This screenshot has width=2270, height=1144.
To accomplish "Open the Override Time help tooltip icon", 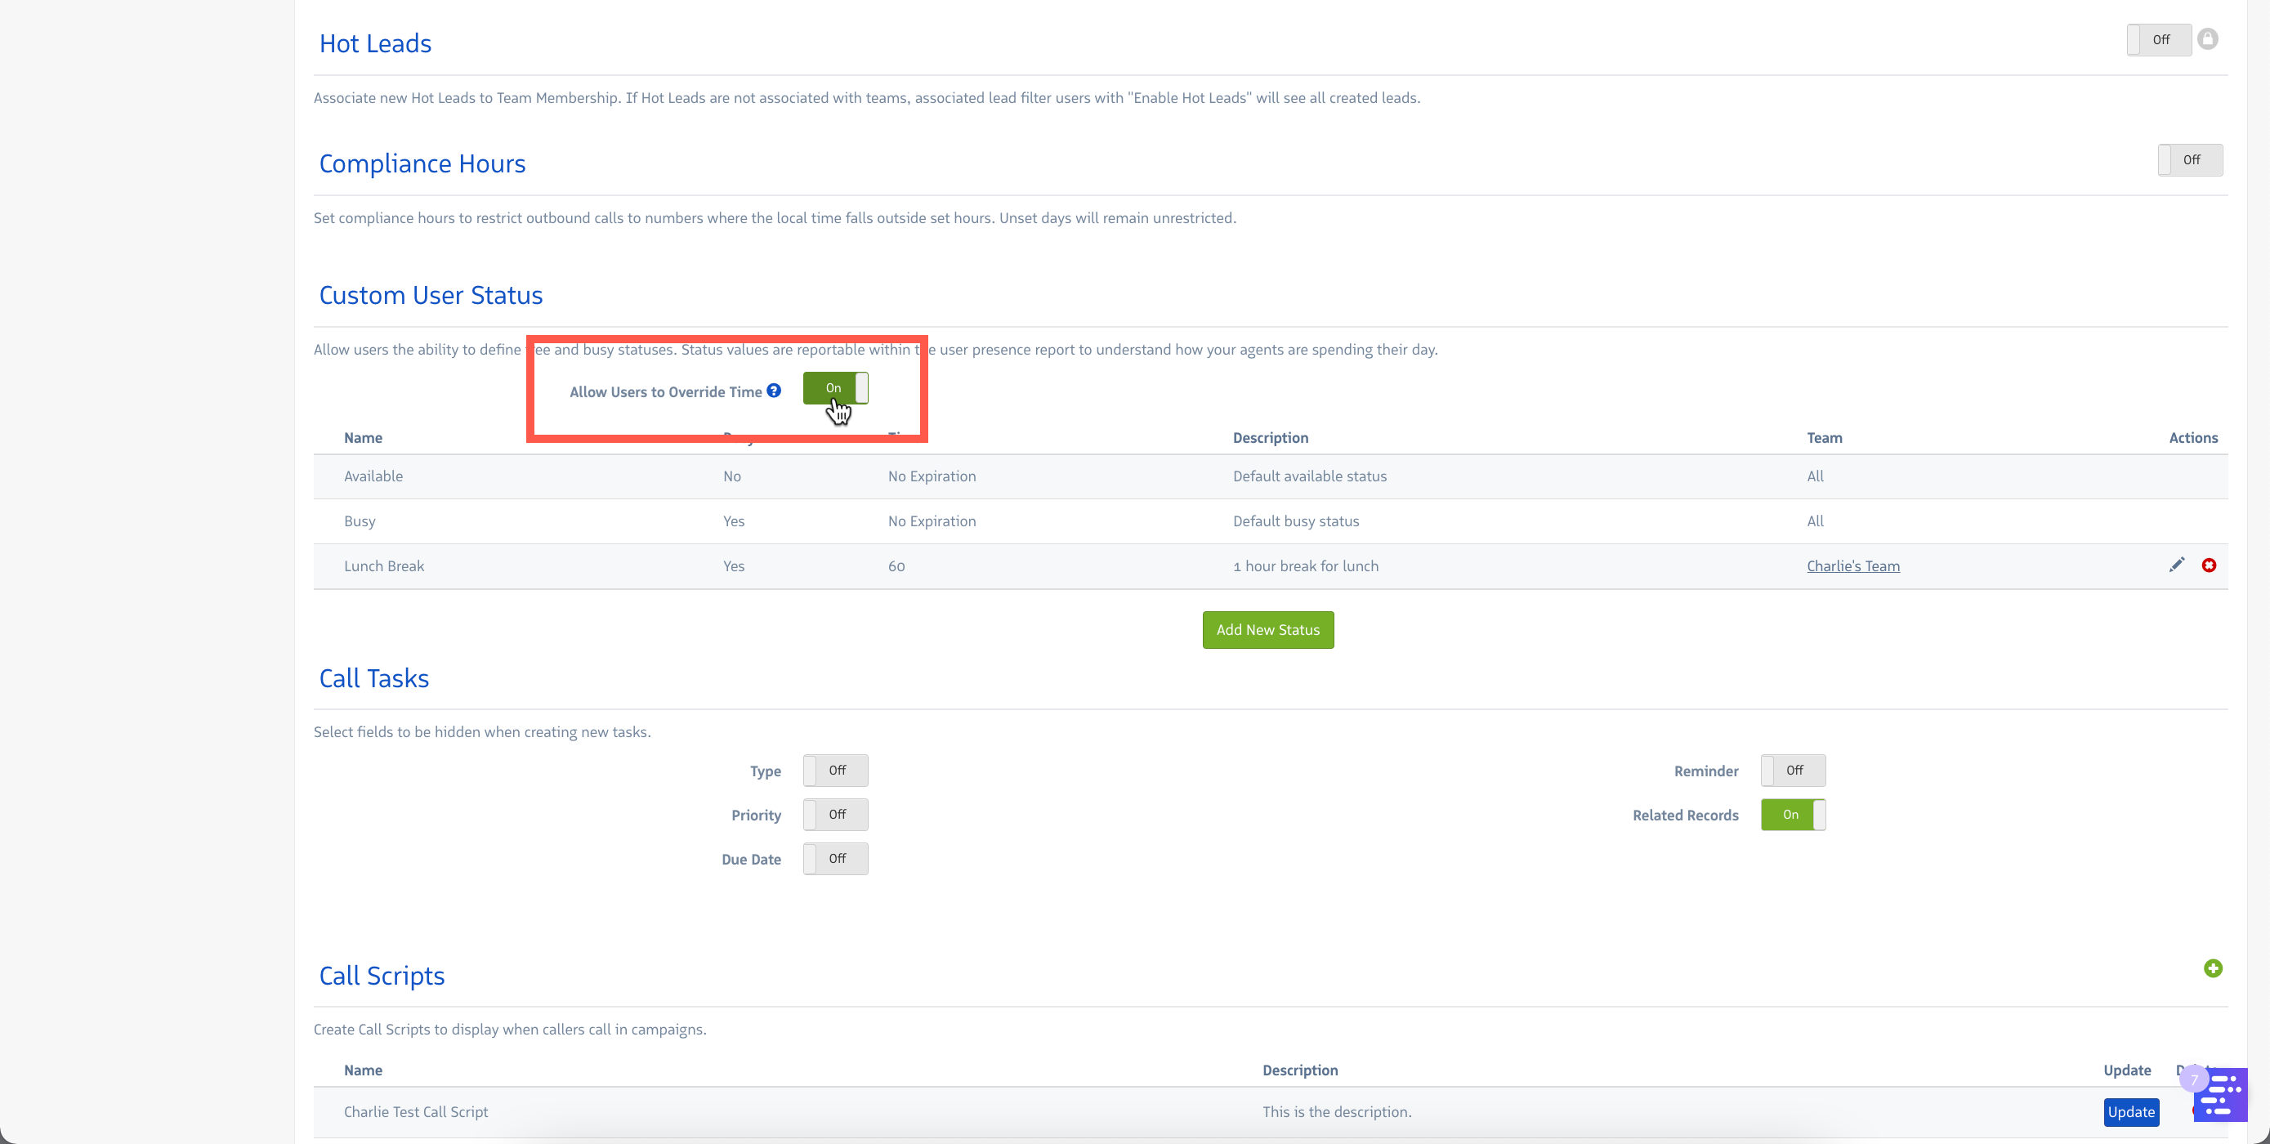I will tap(774, 391).
